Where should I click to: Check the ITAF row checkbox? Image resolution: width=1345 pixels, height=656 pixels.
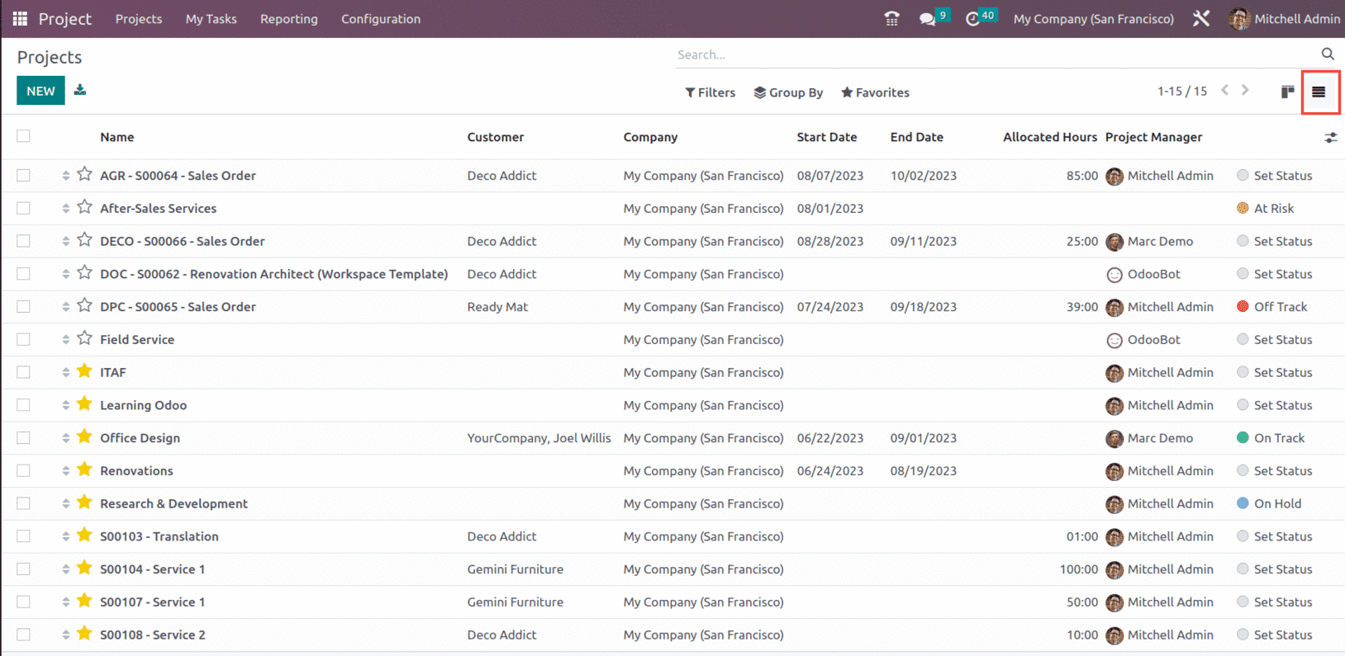click(x=23, y=372)
